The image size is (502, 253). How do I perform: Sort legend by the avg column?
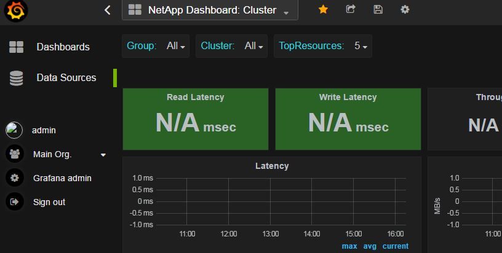pyautogui.click(x=369, y=246)
